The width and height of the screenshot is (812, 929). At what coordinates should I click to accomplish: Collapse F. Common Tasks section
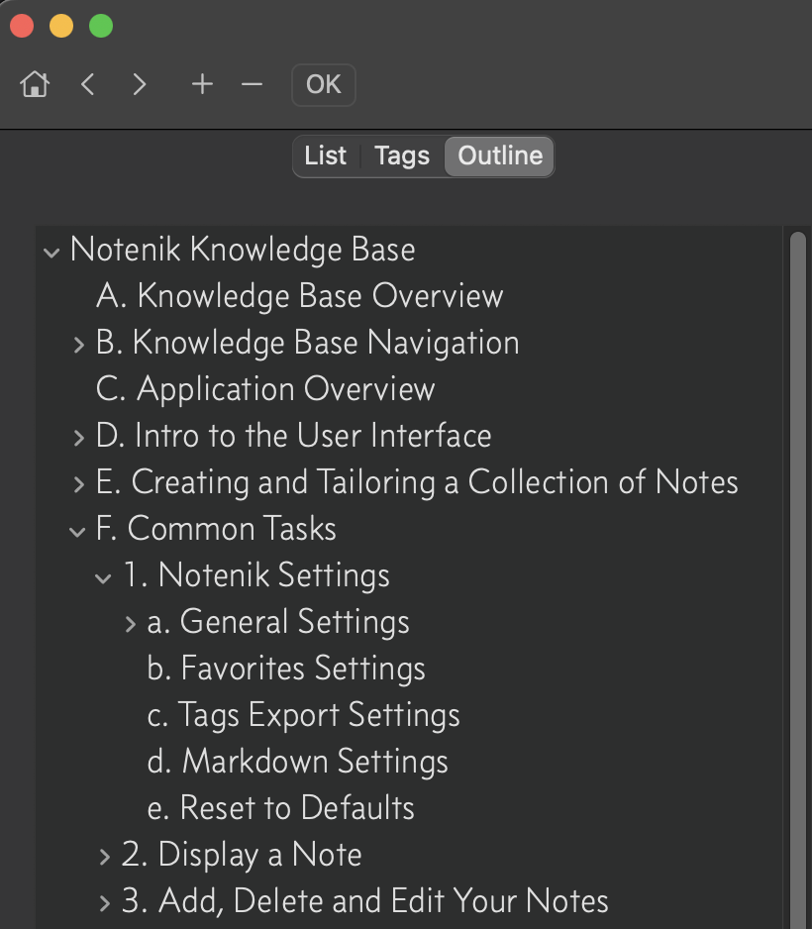pos(77,532)
